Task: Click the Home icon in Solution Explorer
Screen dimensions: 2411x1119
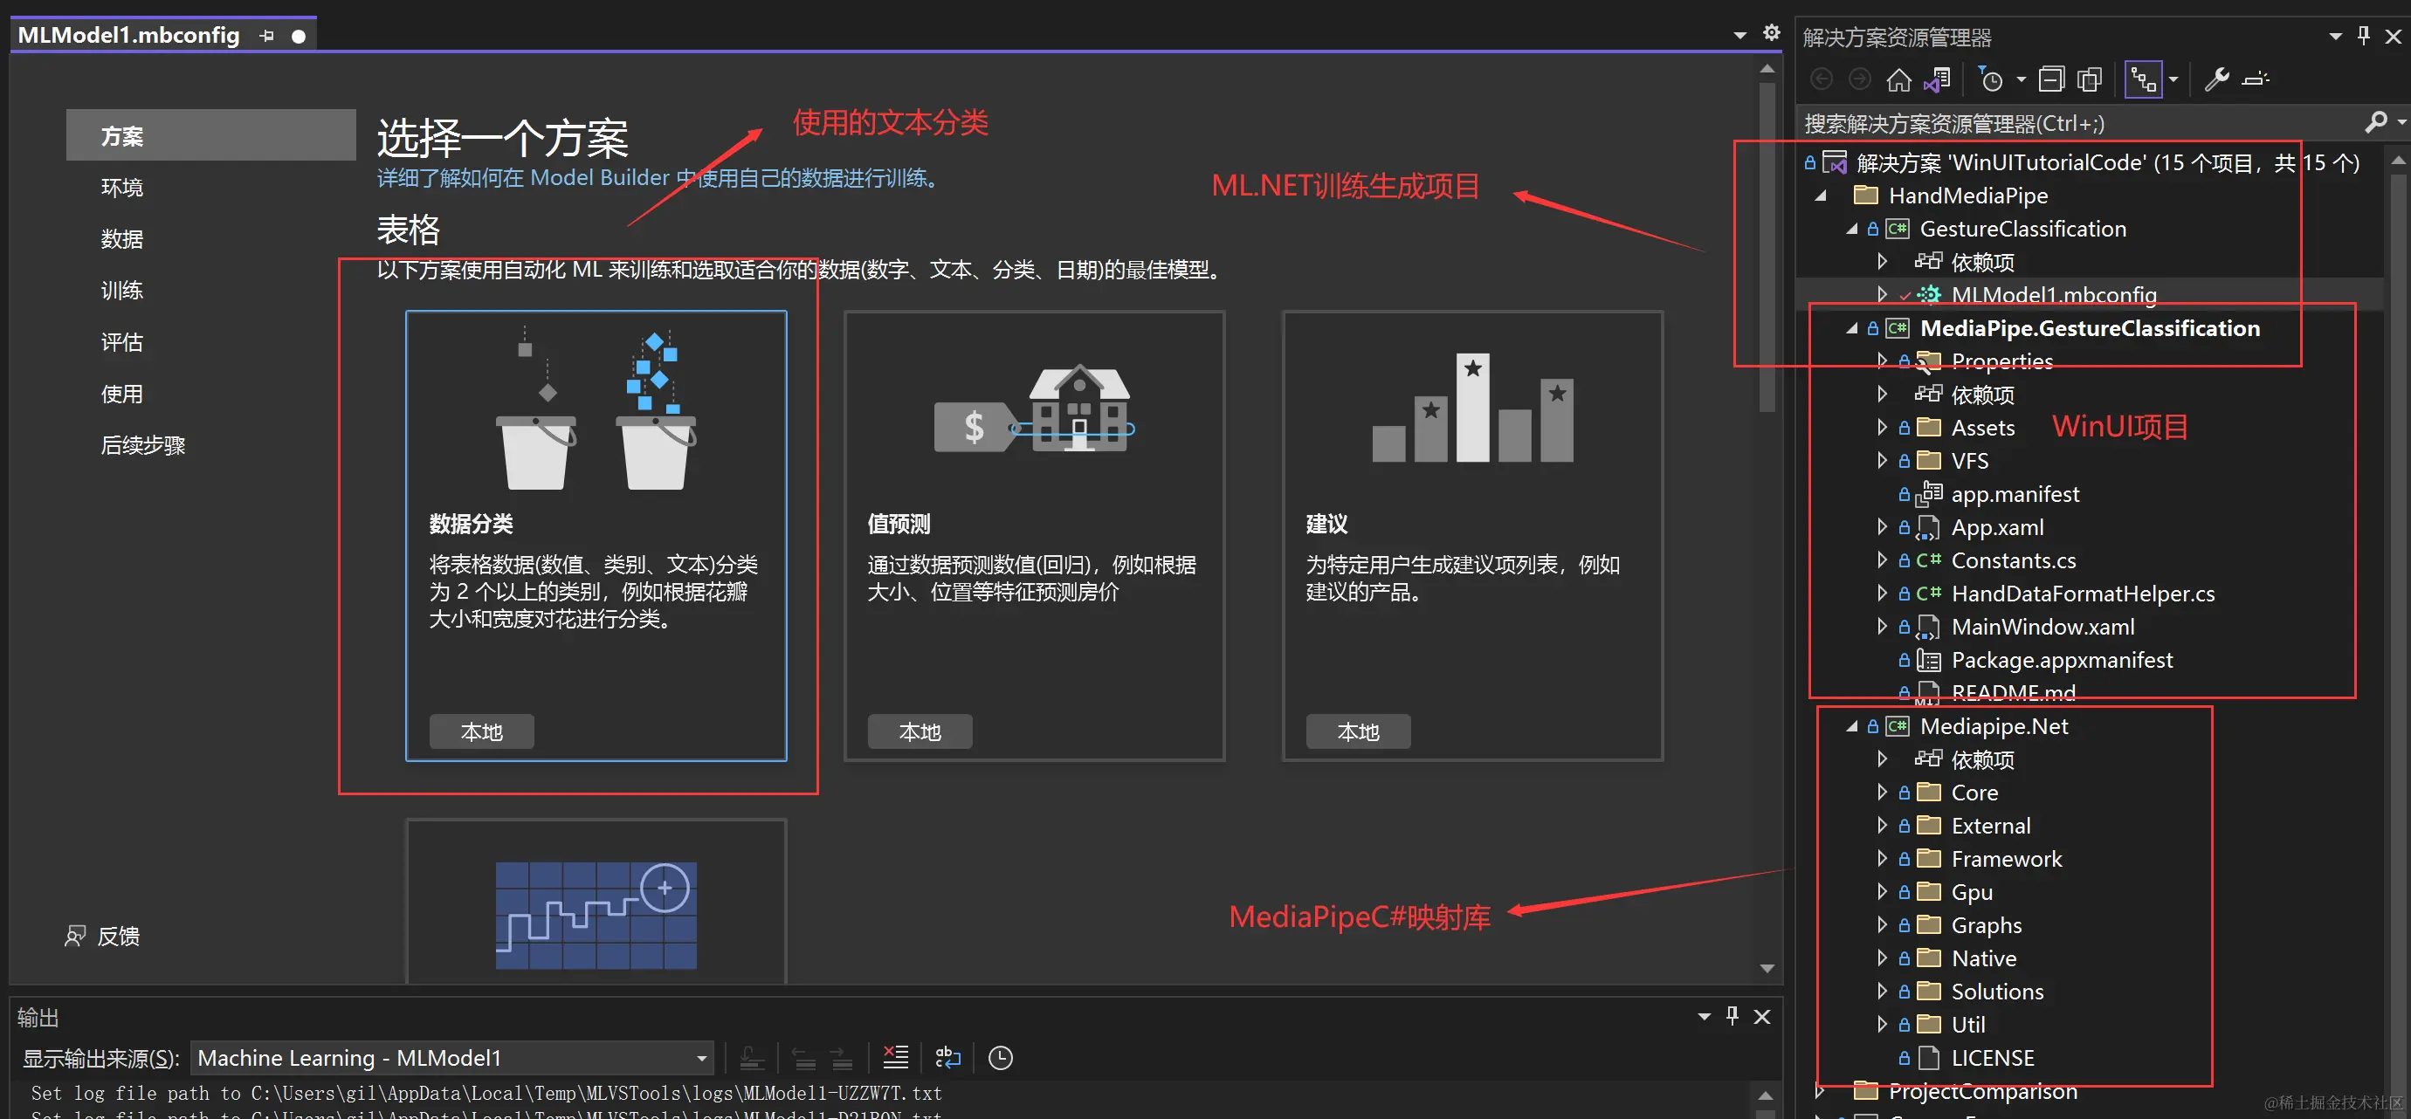Action: click(x=1898, y=80)
